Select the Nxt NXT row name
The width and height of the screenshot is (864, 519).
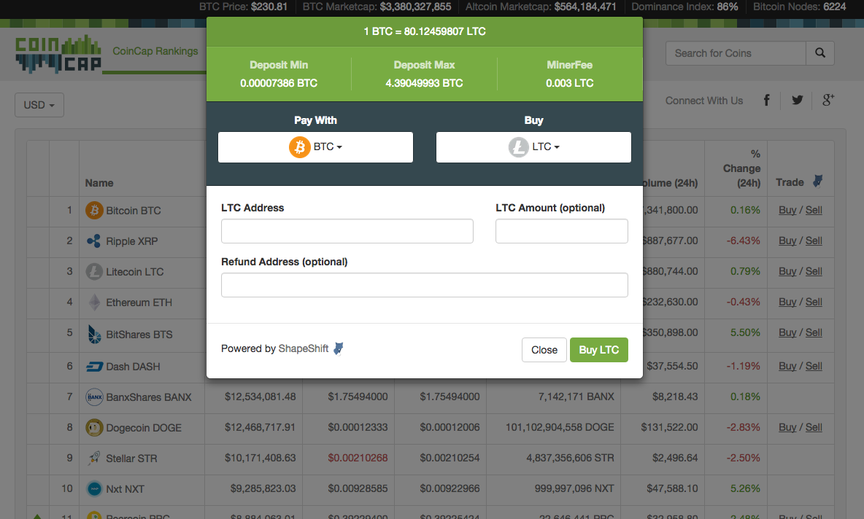(125, 489)
